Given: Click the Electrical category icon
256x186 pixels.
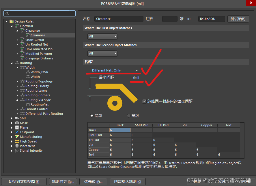Looking at the screenshot, I should coord(17,26).
